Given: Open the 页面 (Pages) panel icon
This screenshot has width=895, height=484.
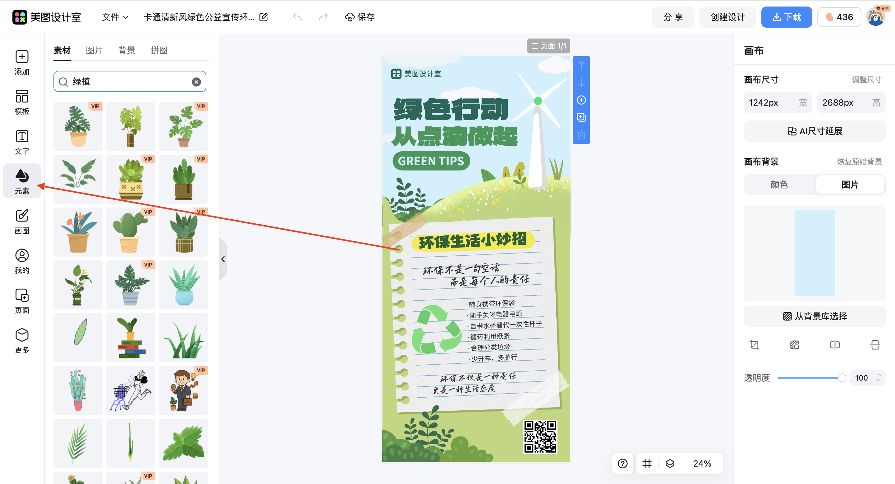Looking at the screenshot, I should click(22, 300).
